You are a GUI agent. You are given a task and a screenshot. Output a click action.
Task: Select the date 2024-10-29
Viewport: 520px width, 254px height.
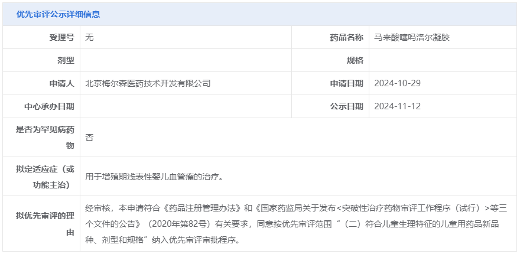(x=397, y=83)
